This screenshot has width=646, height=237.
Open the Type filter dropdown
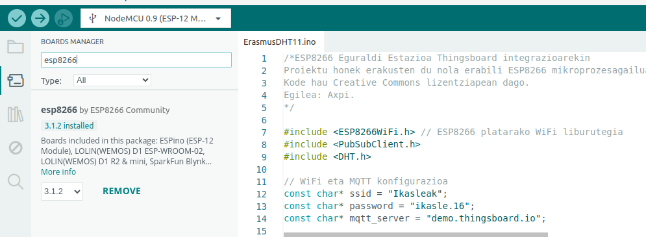click(112, 81)
